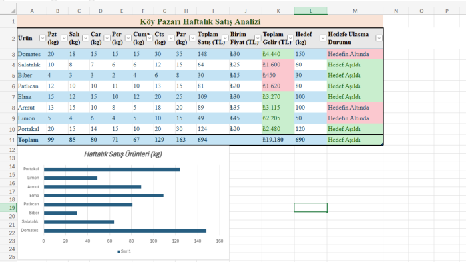Click the Salatalık product cell
The width and height of the screenshot is (466, 262).
(x=32, y=65)
